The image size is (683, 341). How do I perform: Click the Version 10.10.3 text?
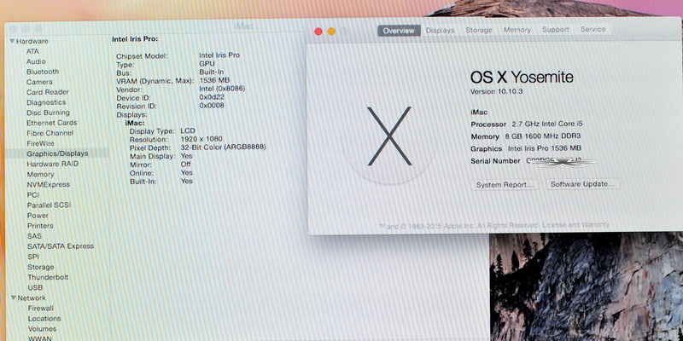click(495, 92)
